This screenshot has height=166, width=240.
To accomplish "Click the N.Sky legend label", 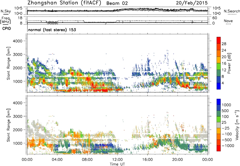I will (6, 11).
